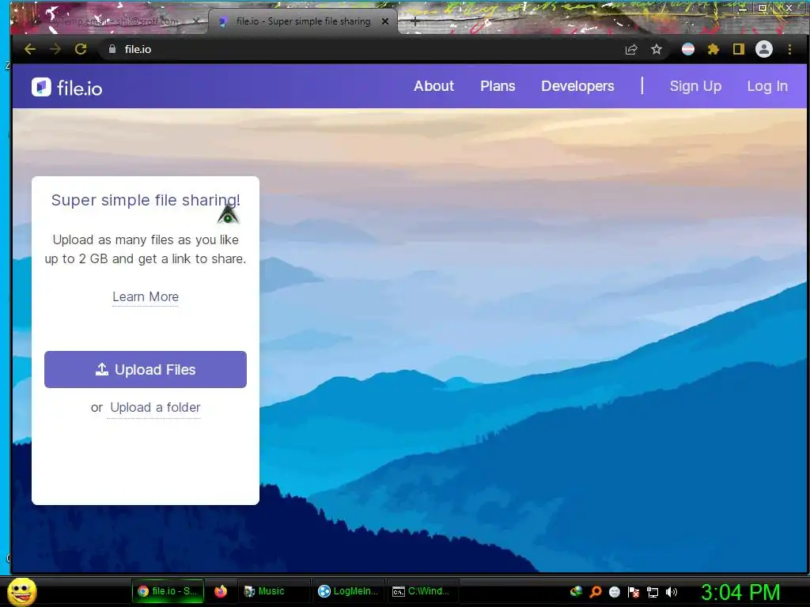Click the round white-face tray icon

(x=615, y=592)
